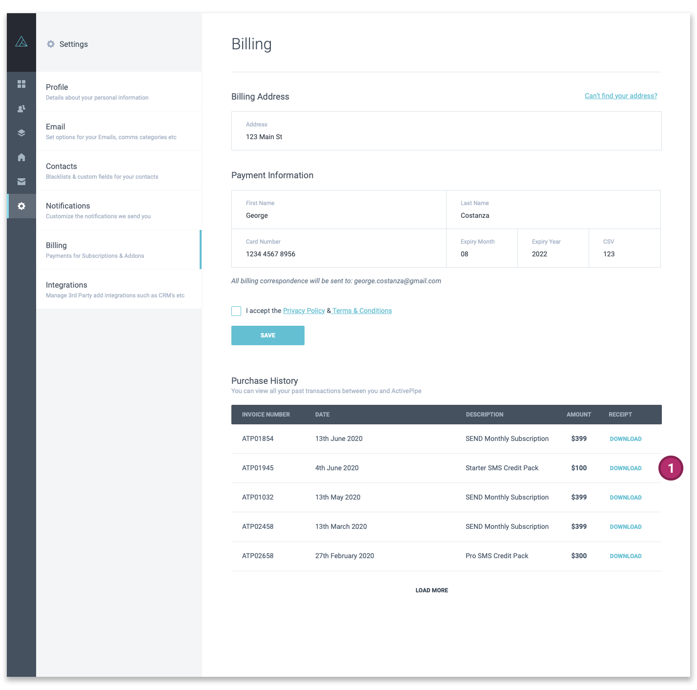Download receipt for invoice ATP01854
Viewport: 697px width, 690px height.
click(626, 439)
